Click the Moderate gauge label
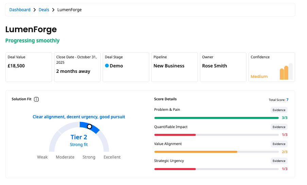The width and height of the screenshot is (307, 185). click(x=65, y=157)
